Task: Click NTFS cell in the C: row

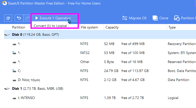Action: coord(84,71)
